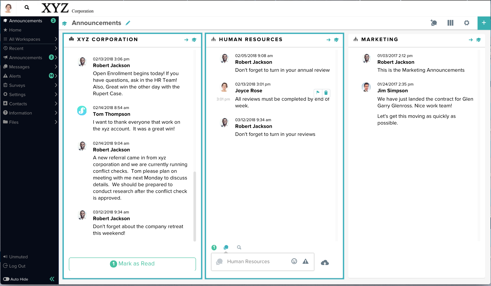Expand All Workspaces submenu
Screen dimensions: 491x286
pos(56,39)
